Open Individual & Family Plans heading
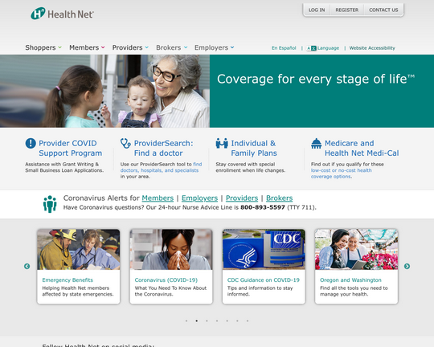This screenshot has width=434, height=347. click(254, 148)
